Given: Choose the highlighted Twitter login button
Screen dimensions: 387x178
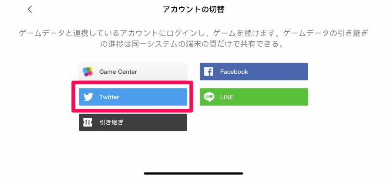Looking at the screenshot, I should 133,97.
